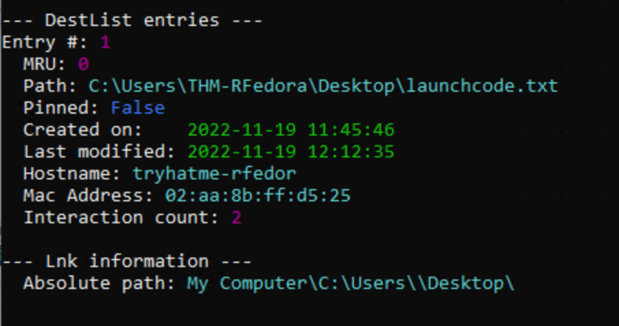
Task: Click the Entry # value 1
Action: click(105, 42)
